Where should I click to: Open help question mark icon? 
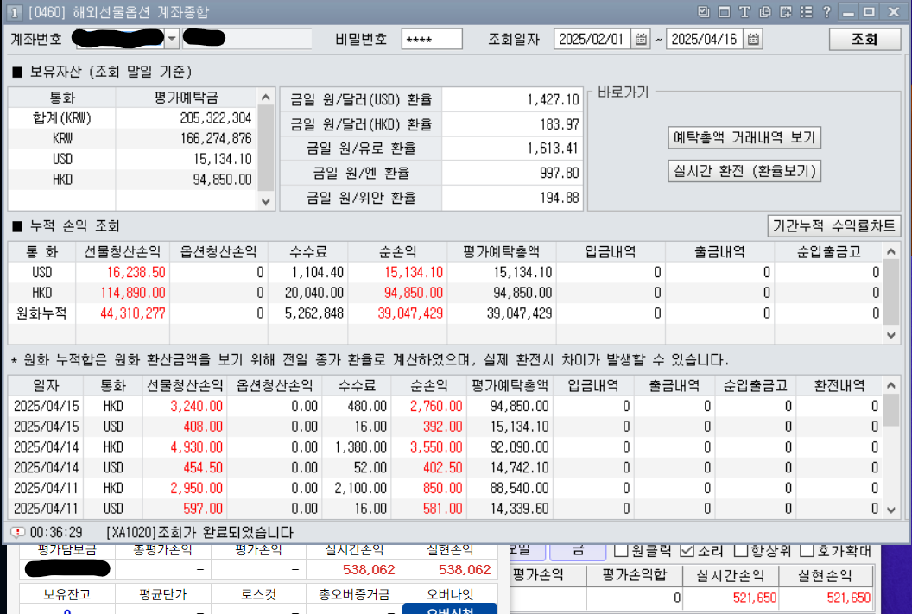tap(826, 11)
